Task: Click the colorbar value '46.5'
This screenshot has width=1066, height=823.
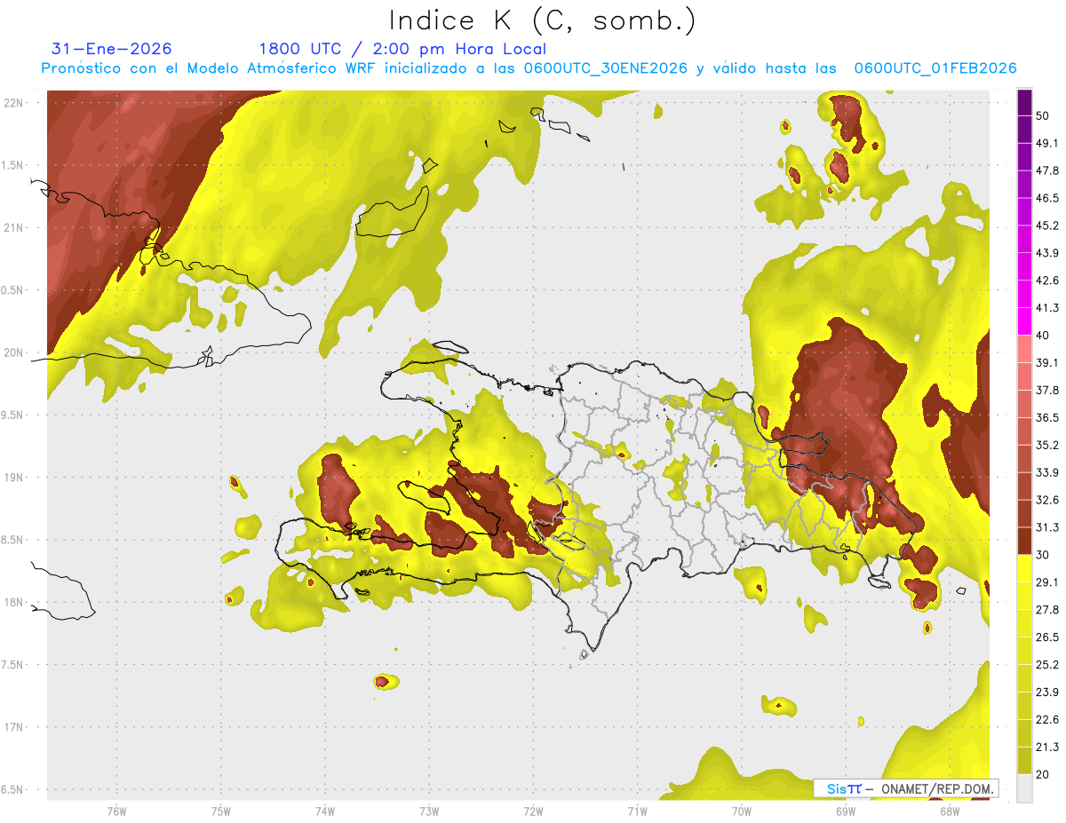Action: (x=1046, y=198)
